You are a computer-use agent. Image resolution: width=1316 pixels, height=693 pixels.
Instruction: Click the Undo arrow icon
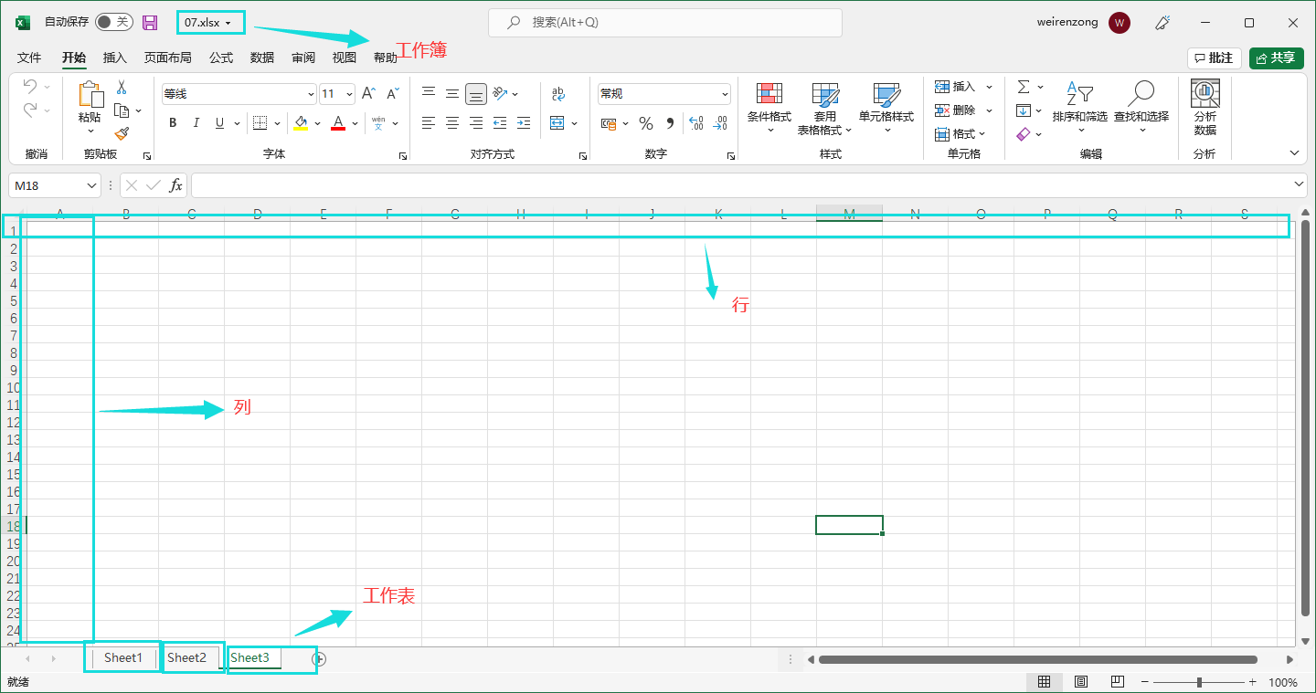coord(30,87)
